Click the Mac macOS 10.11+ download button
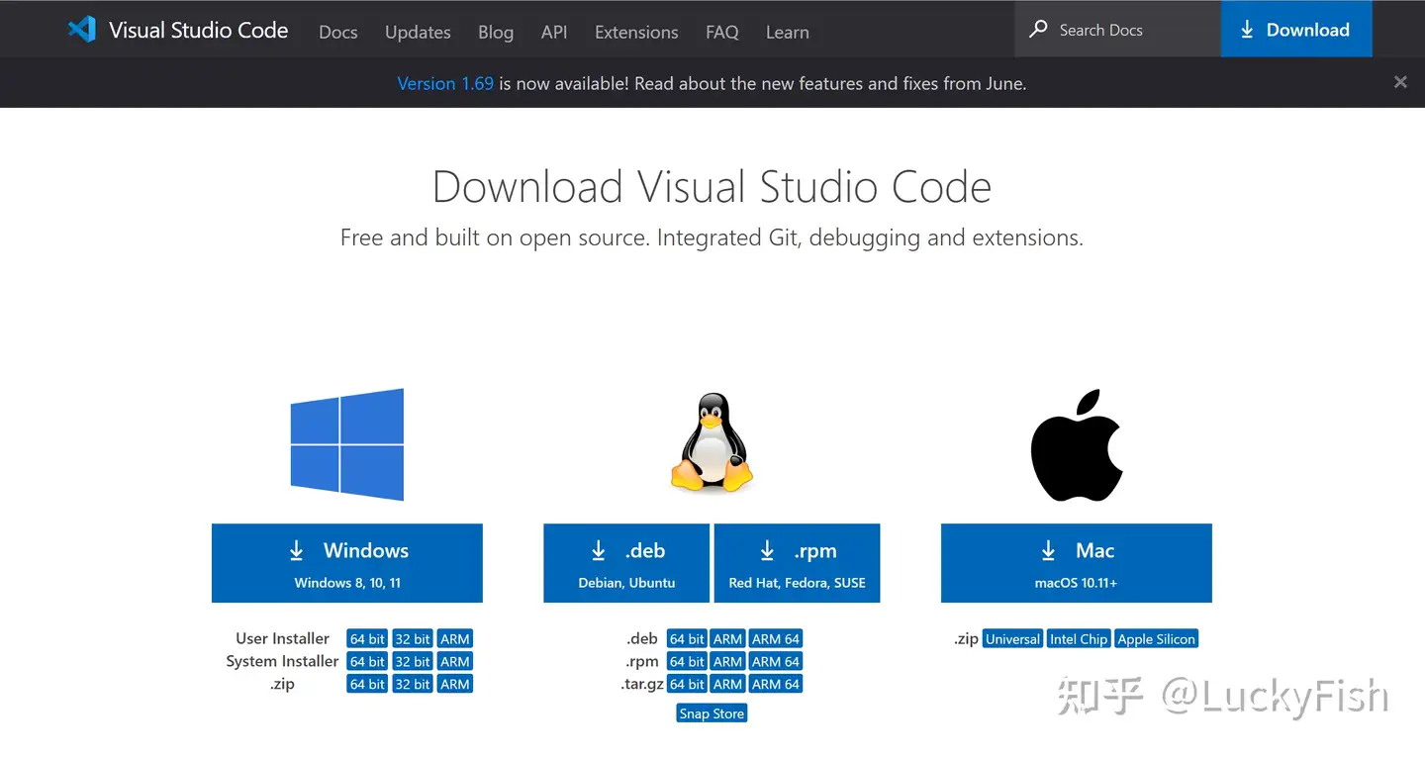This screenshot has width=1425, height=759. (x=1077, y=563)
